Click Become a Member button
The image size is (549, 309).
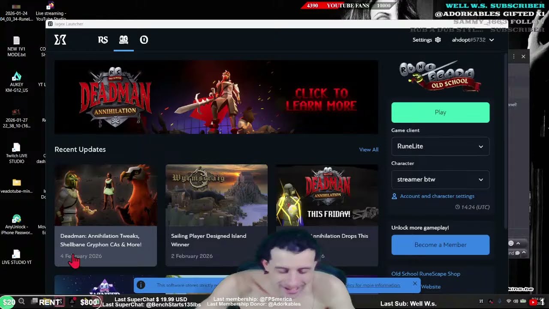click(x=440, y=245)
